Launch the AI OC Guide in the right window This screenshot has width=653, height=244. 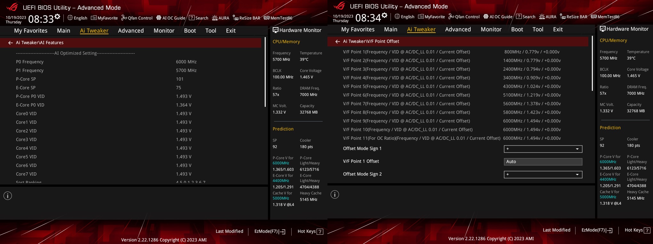[498, 17]
